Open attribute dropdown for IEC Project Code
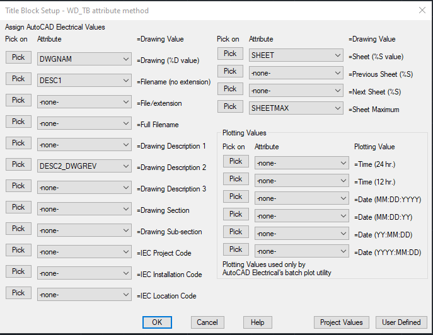Screen dimensions: 433x335 [84, 252]
